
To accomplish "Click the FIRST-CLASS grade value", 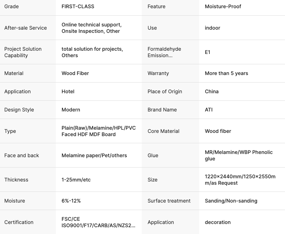I will (78, 6).
